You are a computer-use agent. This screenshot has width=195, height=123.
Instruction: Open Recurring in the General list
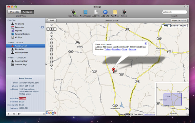26,27
